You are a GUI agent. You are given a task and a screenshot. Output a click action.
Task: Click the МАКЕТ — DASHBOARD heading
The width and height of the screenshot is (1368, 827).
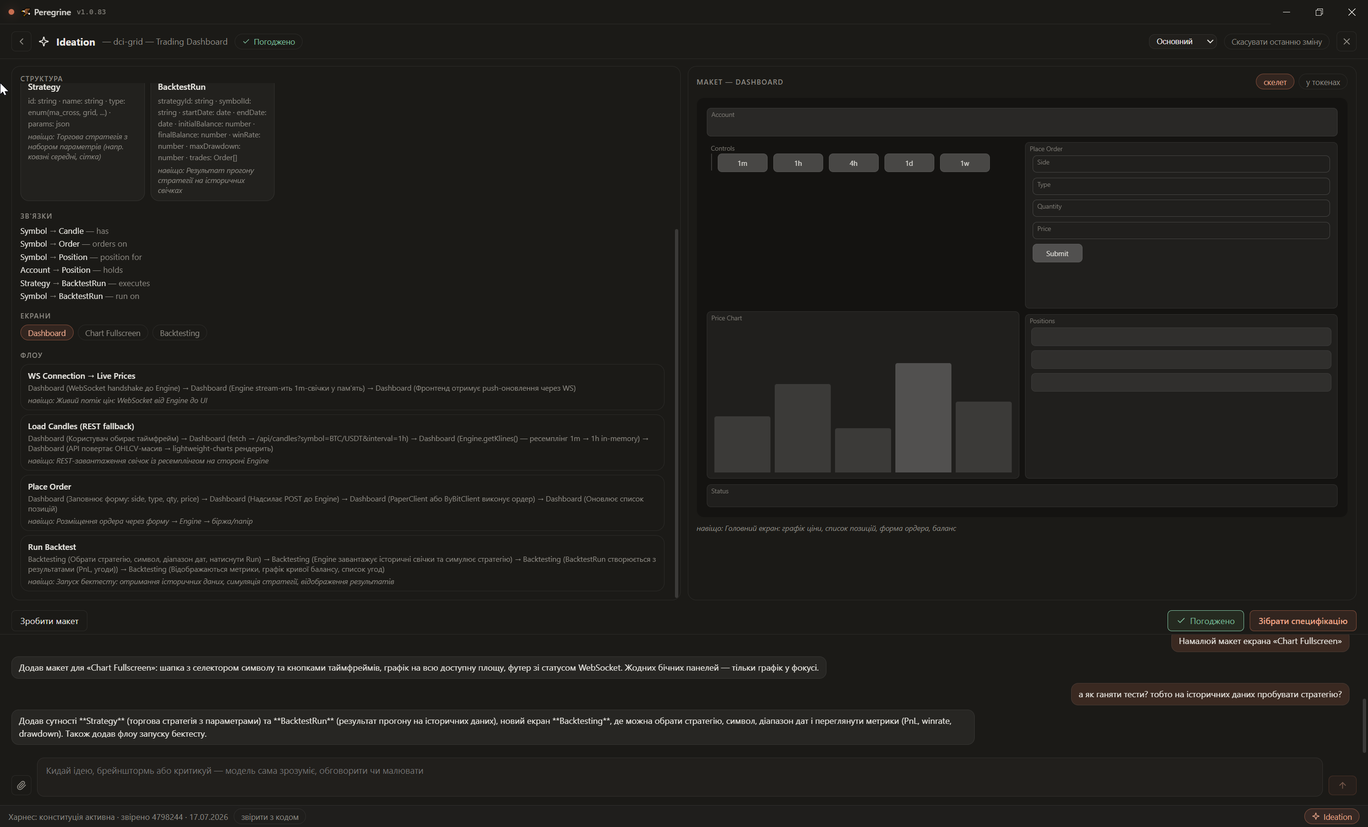[x=740, y=82]
